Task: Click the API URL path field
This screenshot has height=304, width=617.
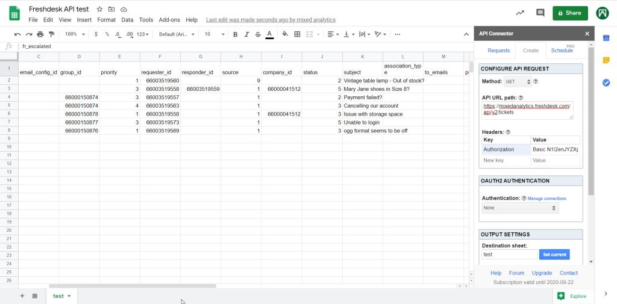Action: click(x=527, y=111)
